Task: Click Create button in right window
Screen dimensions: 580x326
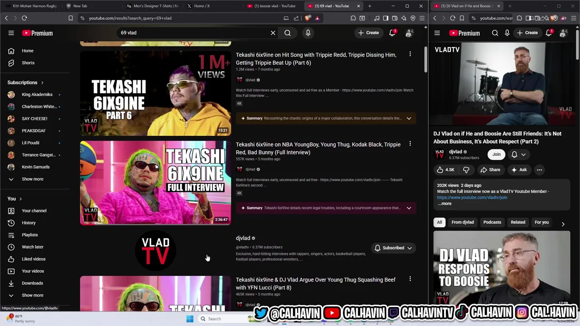Action: point(527,33)
